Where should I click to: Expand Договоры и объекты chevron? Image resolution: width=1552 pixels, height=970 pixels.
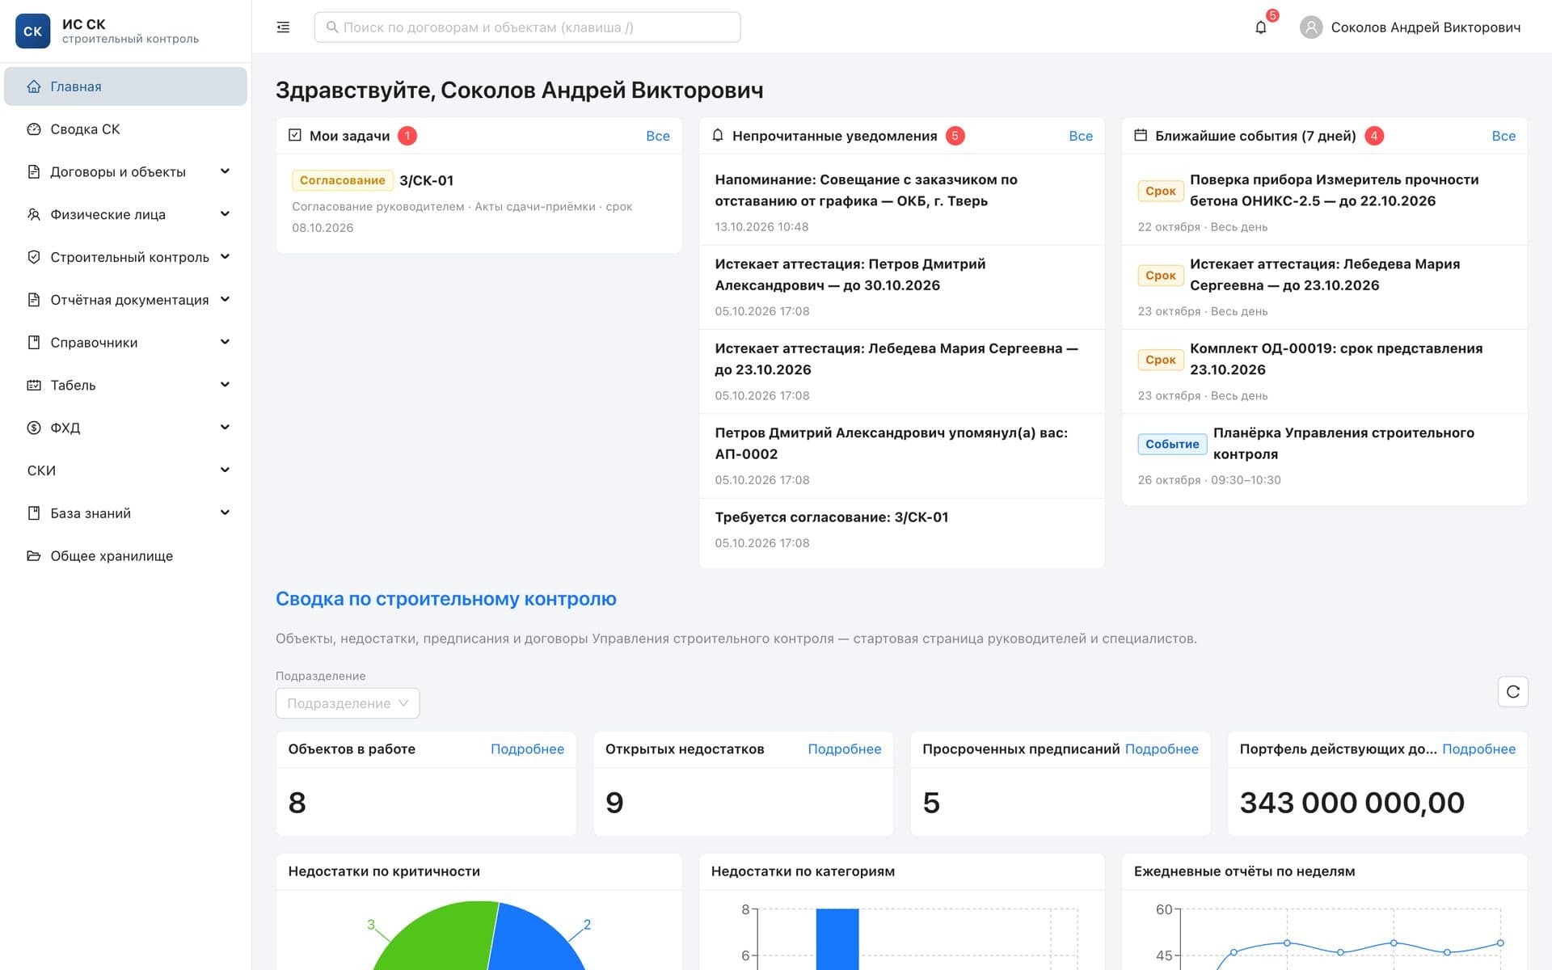(x=225, y=171)
